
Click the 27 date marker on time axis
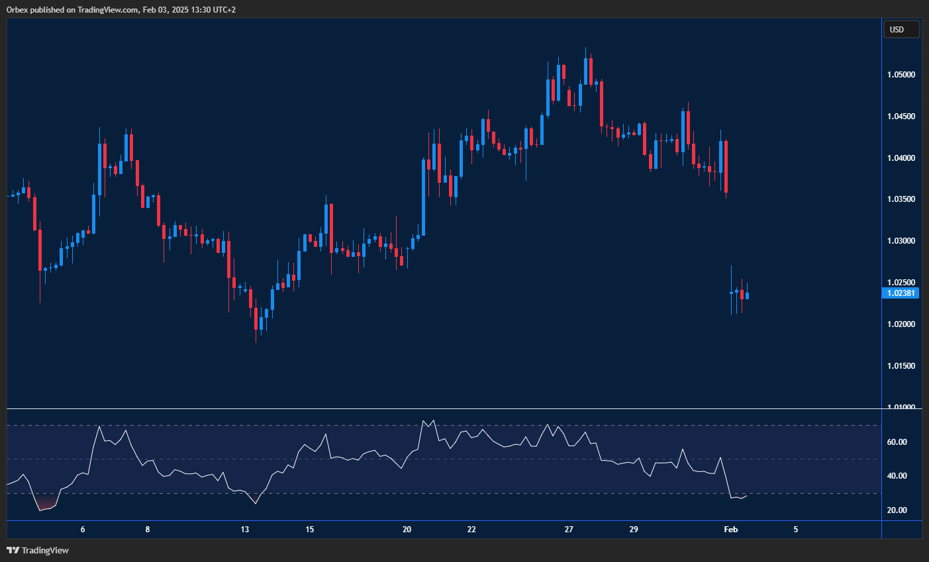pyautogui.click(x=569, y=530)
